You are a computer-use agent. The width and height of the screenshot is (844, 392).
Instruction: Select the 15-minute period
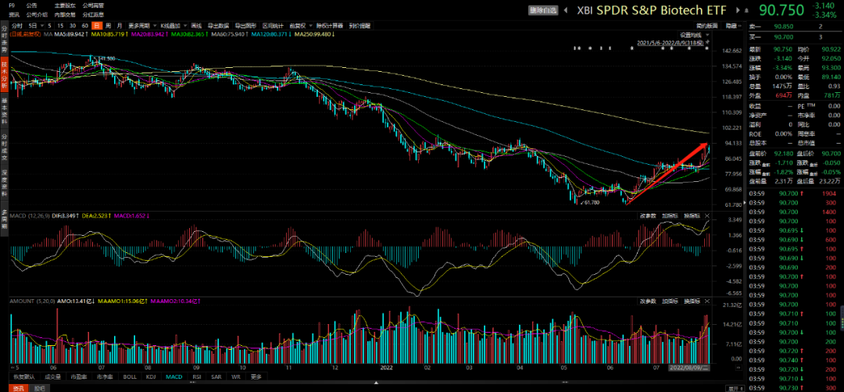point(62,25)
